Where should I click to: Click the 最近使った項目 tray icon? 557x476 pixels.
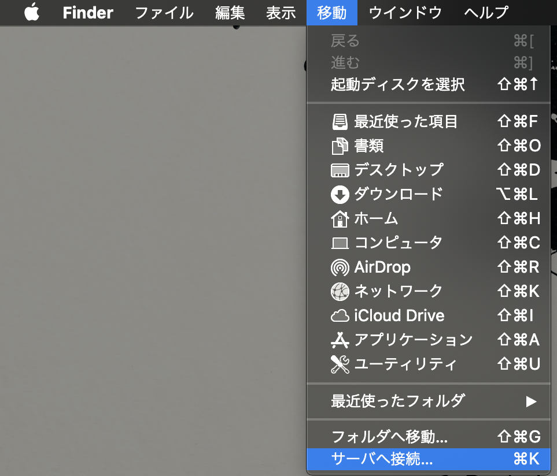point(340,122)
